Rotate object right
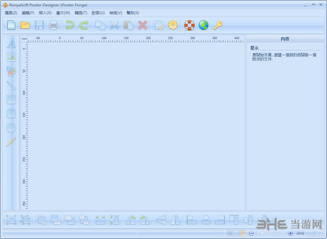327x239 pixels. coord(145,220)
